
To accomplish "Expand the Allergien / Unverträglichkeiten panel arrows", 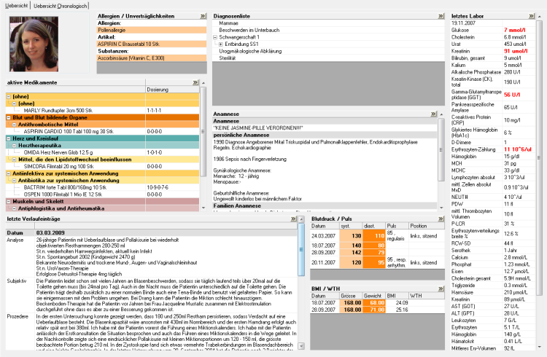I will (203, 16).
